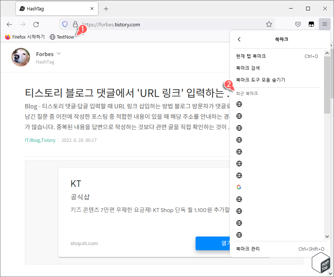Click the address bar URL field

point(148,24)
